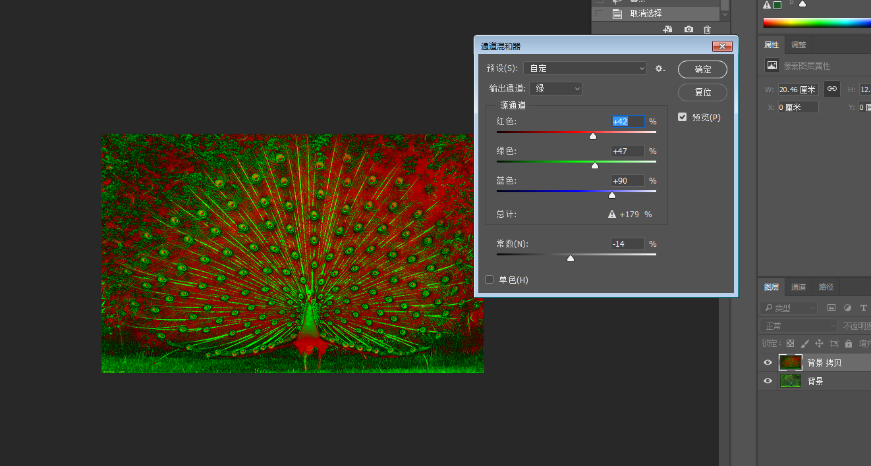Filter layers by text type icon

863,307
